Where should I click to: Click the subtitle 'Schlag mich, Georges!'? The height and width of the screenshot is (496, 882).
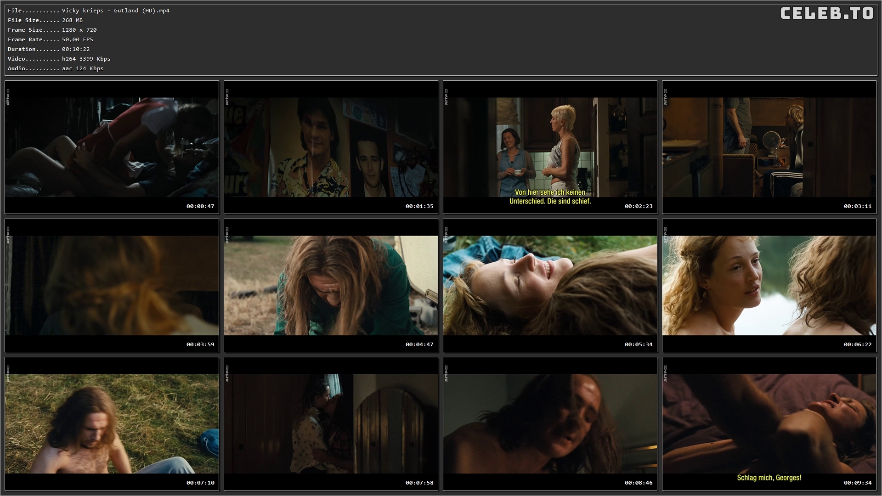pyautogui.click(x=769, y=478)
